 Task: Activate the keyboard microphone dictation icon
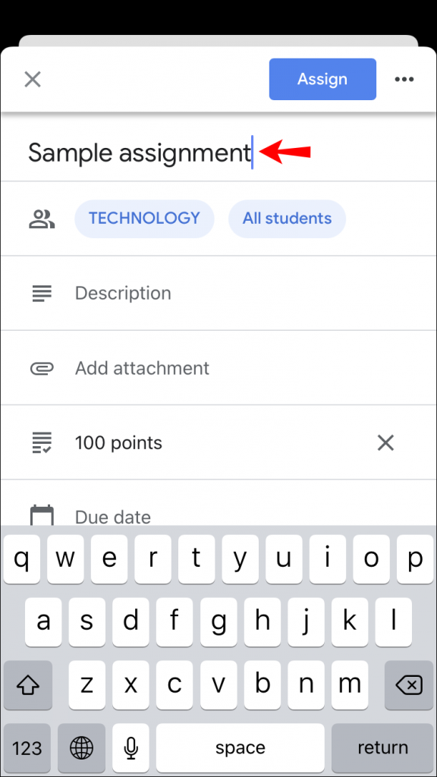(130, 748)
